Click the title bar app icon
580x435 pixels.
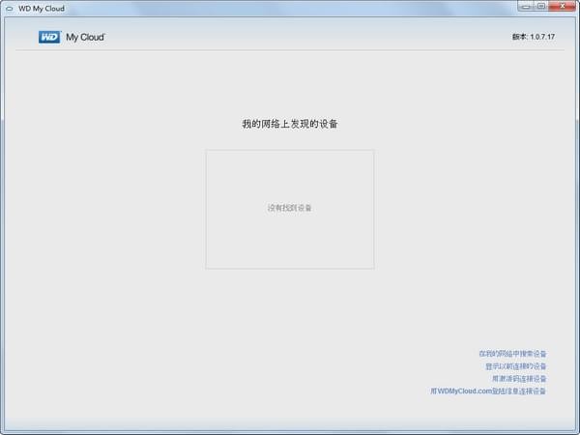10,9
